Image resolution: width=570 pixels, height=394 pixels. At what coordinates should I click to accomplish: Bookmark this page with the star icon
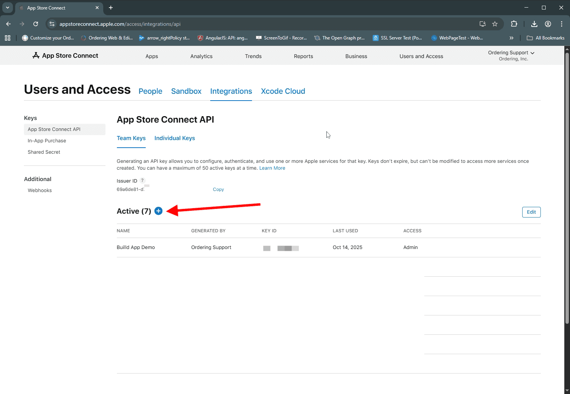pos(495,24)
